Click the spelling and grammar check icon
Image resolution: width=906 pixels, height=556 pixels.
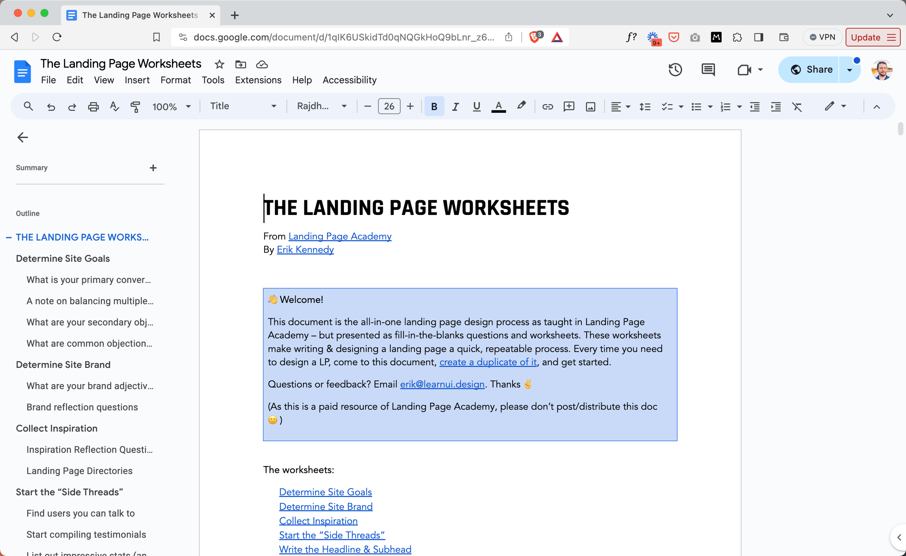pos(114,107)
